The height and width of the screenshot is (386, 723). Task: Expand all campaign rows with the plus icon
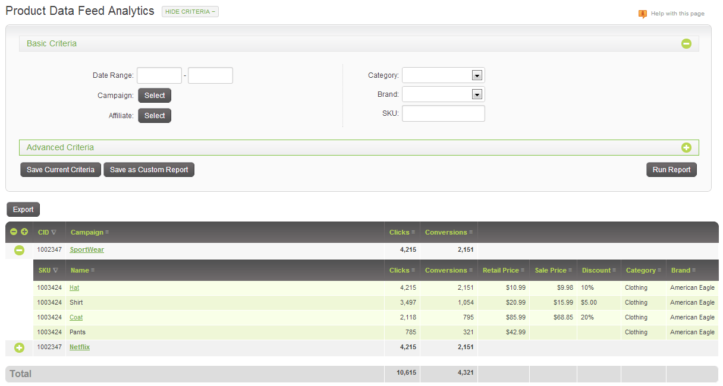click(24, 232)
